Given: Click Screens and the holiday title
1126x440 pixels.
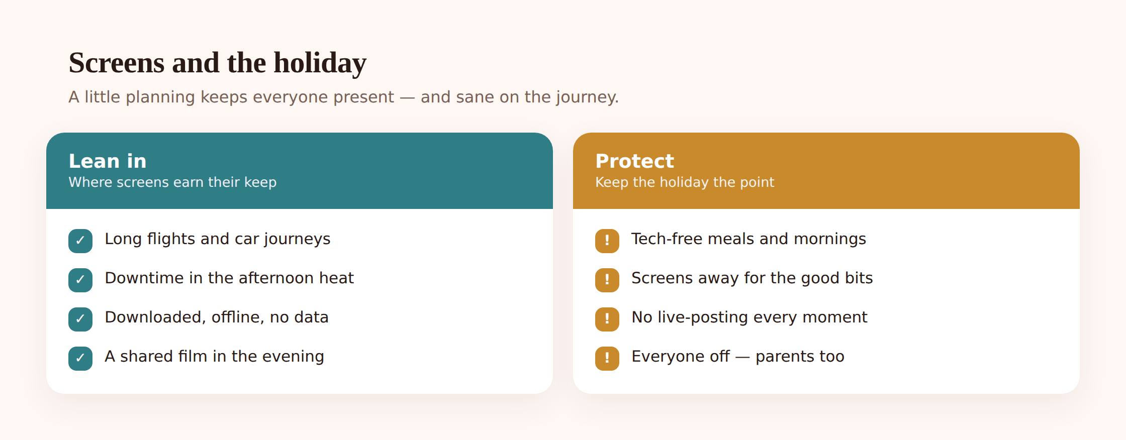Looking at the screenshot, I should [x=218, y=63].
